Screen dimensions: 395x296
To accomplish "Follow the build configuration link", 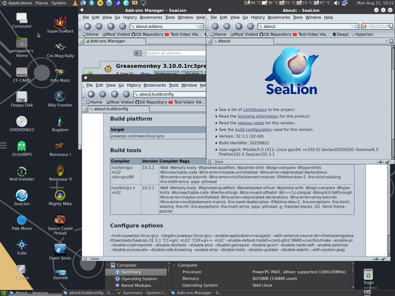I will pos(253,129).
